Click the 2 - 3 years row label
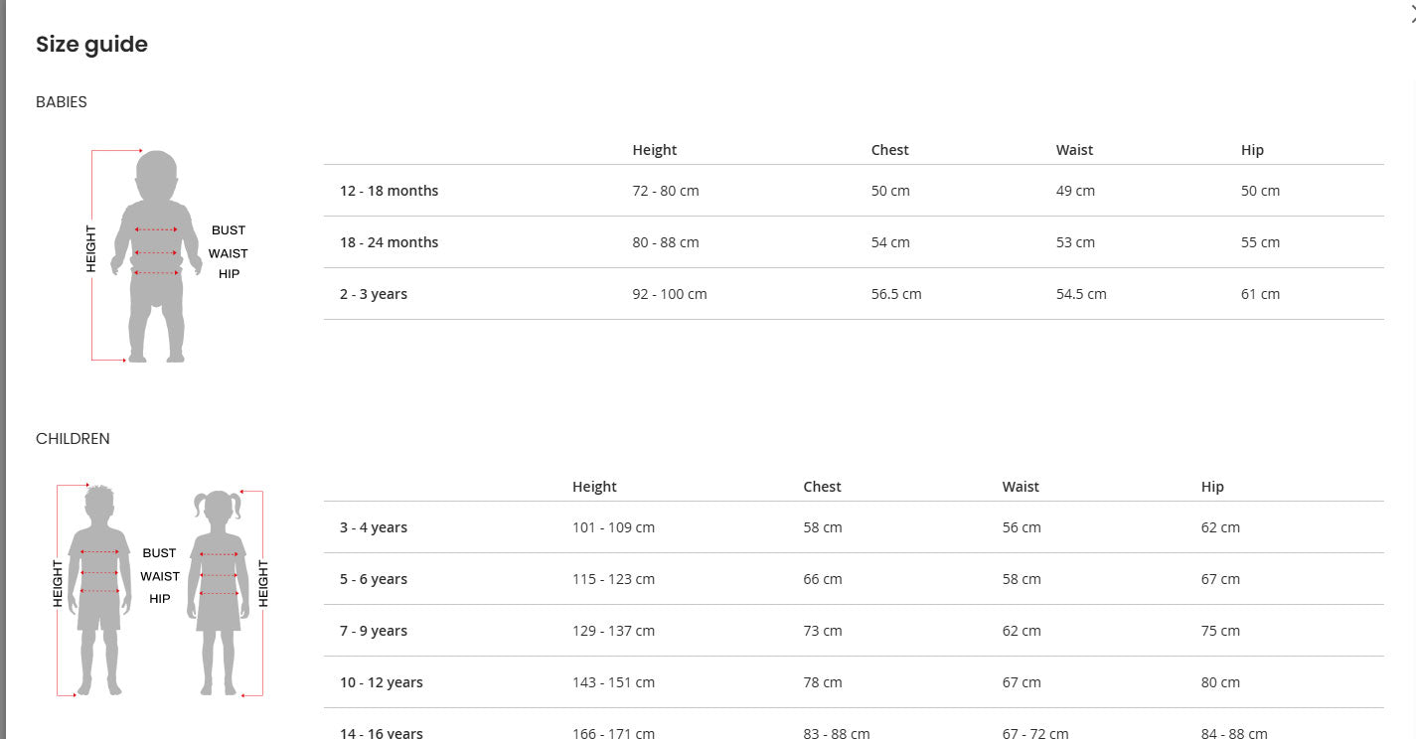Image resolution: width=1416 pixels, height=739 pixels. pyautogui.click(x=374, y=294)
